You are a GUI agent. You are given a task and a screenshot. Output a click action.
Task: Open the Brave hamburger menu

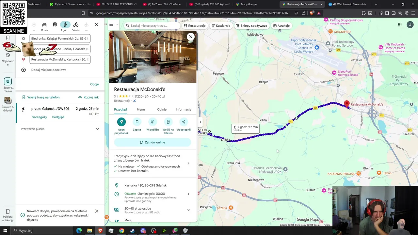[413, 13]
